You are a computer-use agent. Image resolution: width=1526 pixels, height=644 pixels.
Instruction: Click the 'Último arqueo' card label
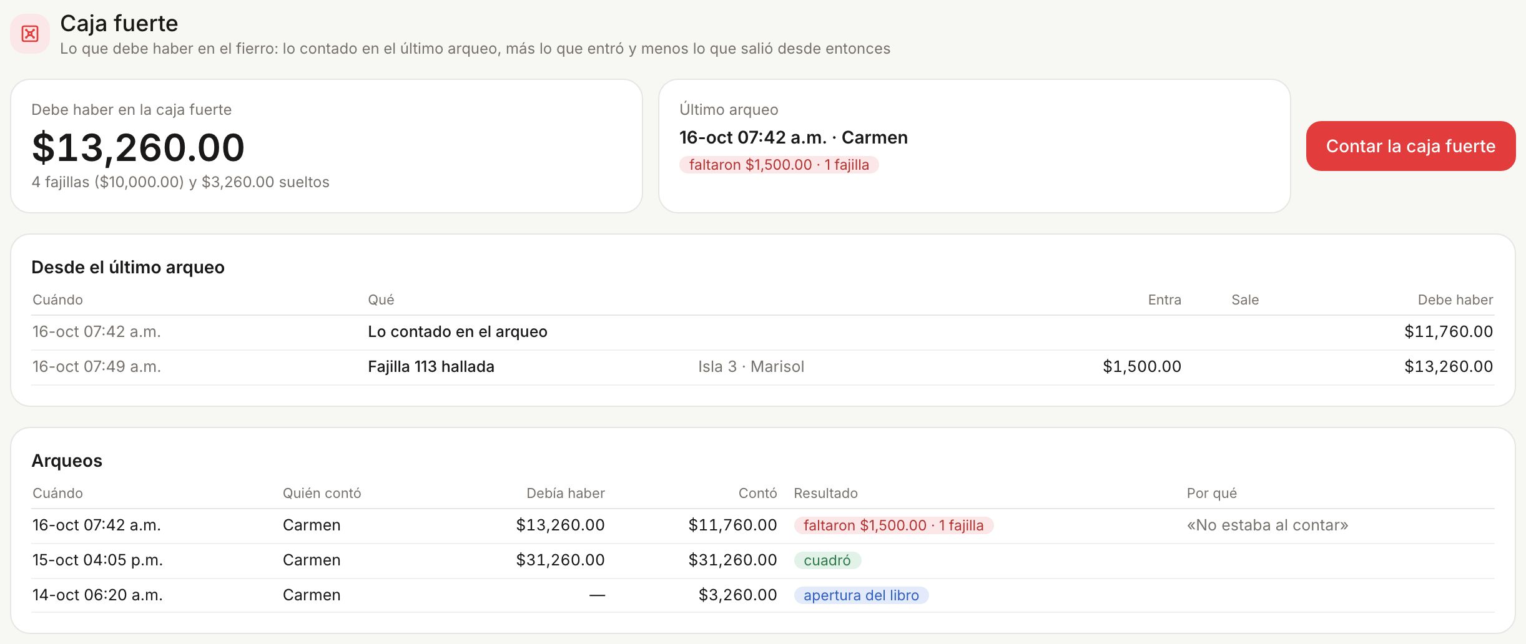tap(729, 110)
